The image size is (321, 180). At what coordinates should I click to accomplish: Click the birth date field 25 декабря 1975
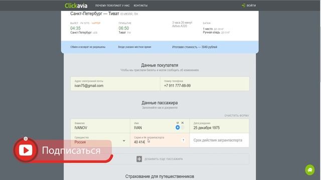(219, 126)
